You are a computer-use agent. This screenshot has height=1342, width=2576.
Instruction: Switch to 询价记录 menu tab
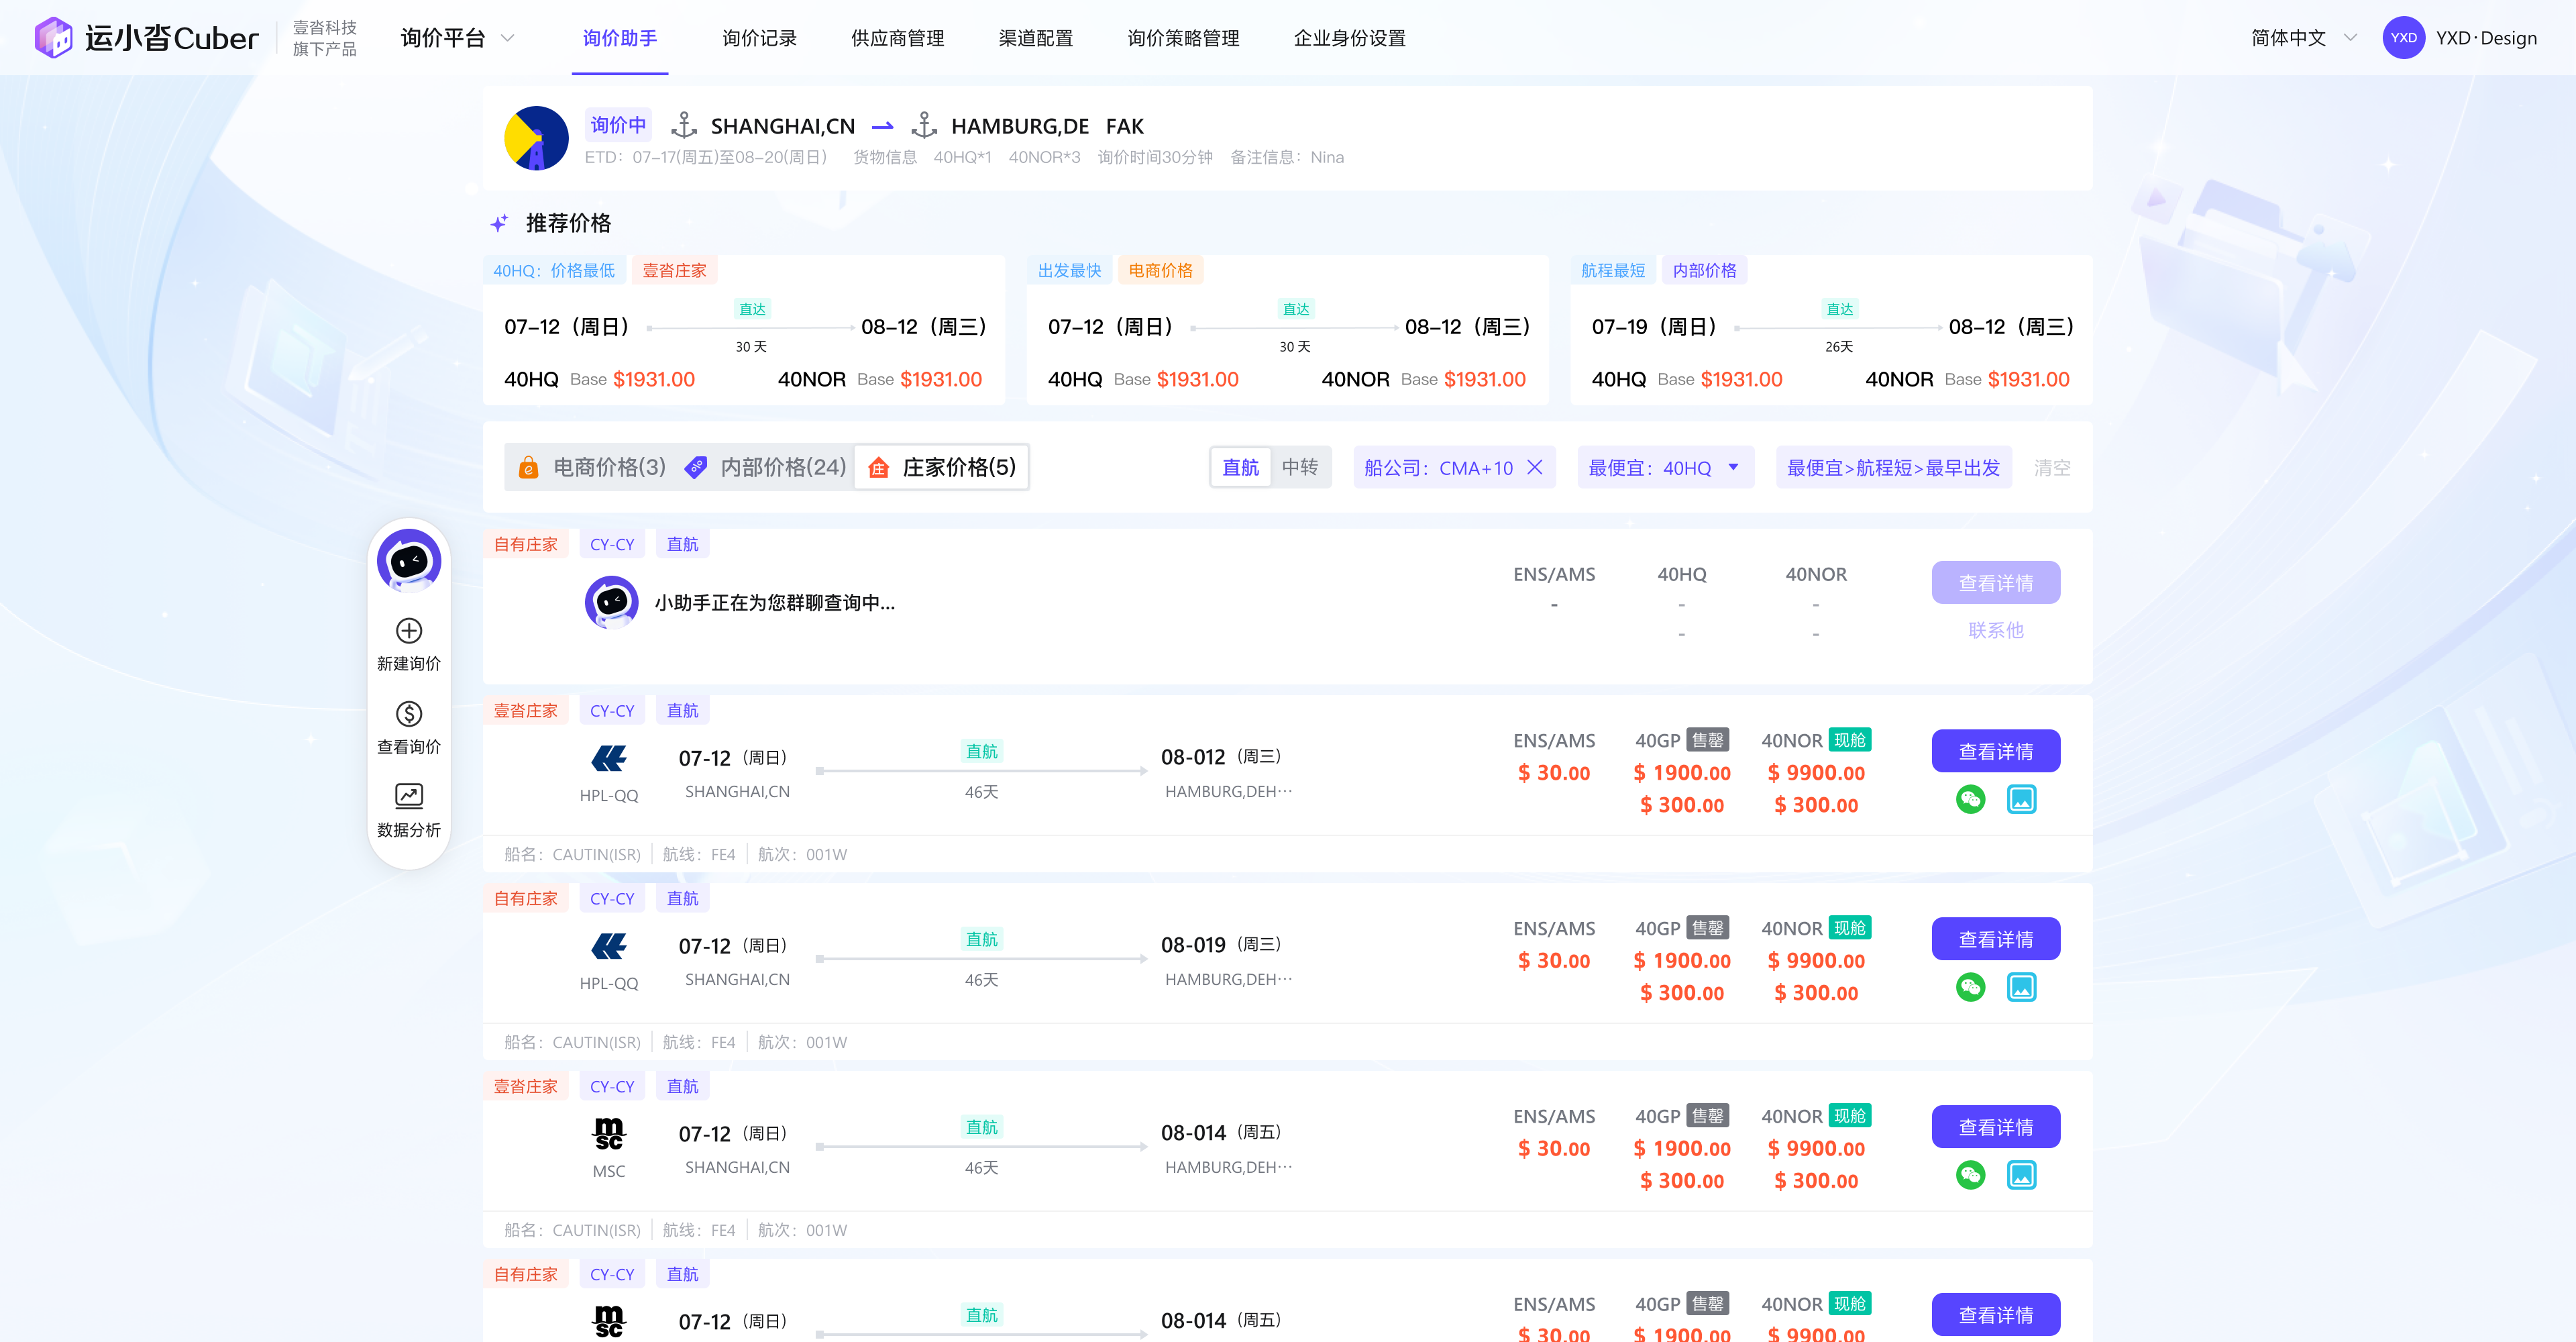pyautogui.click(x=759, y=38)
